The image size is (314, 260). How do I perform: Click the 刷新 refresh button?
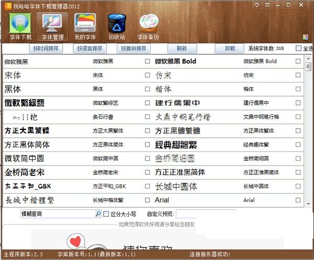pos(182,49)
